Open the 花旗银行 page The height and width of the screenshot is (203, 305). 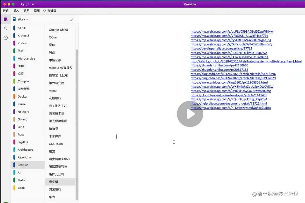(60, 98)
